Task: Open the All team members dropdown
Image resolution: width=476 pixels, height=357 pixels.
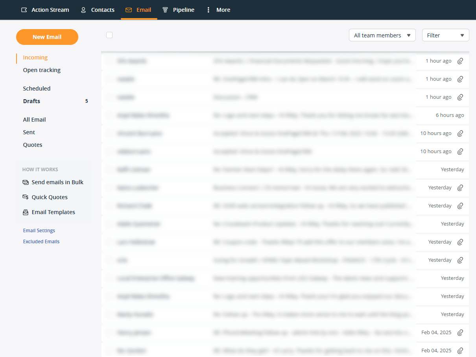Action: coord(382,35)
